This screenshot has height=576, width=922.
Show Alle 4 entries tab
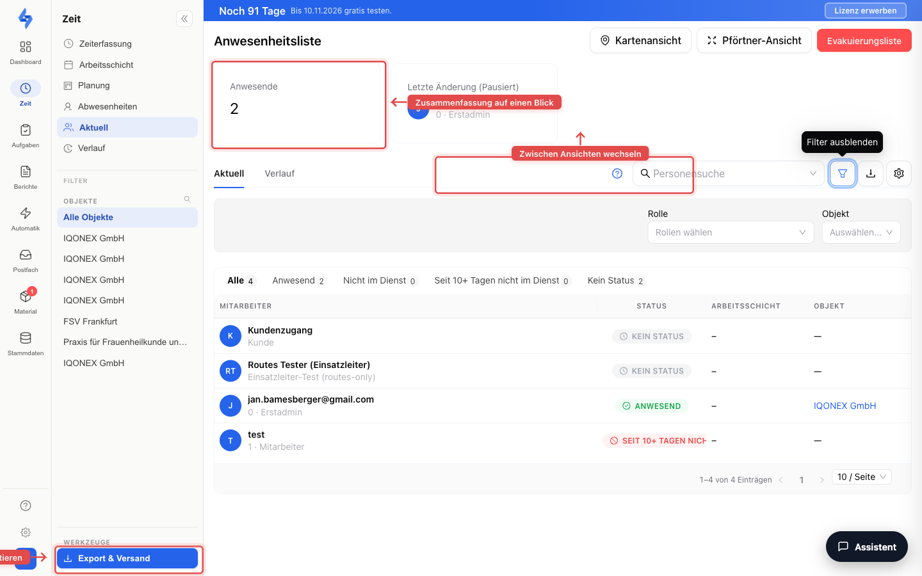(x=241, y=280)
